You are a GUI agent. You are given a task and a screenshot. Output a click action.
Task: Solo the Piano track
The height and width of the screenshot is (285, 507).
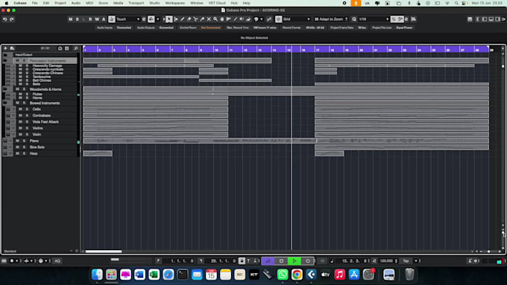point(24,141)
